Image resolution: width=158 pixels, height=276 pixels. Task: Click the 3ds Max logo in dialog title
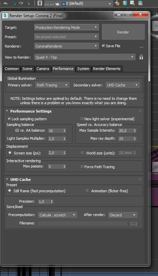pos(5,16)
